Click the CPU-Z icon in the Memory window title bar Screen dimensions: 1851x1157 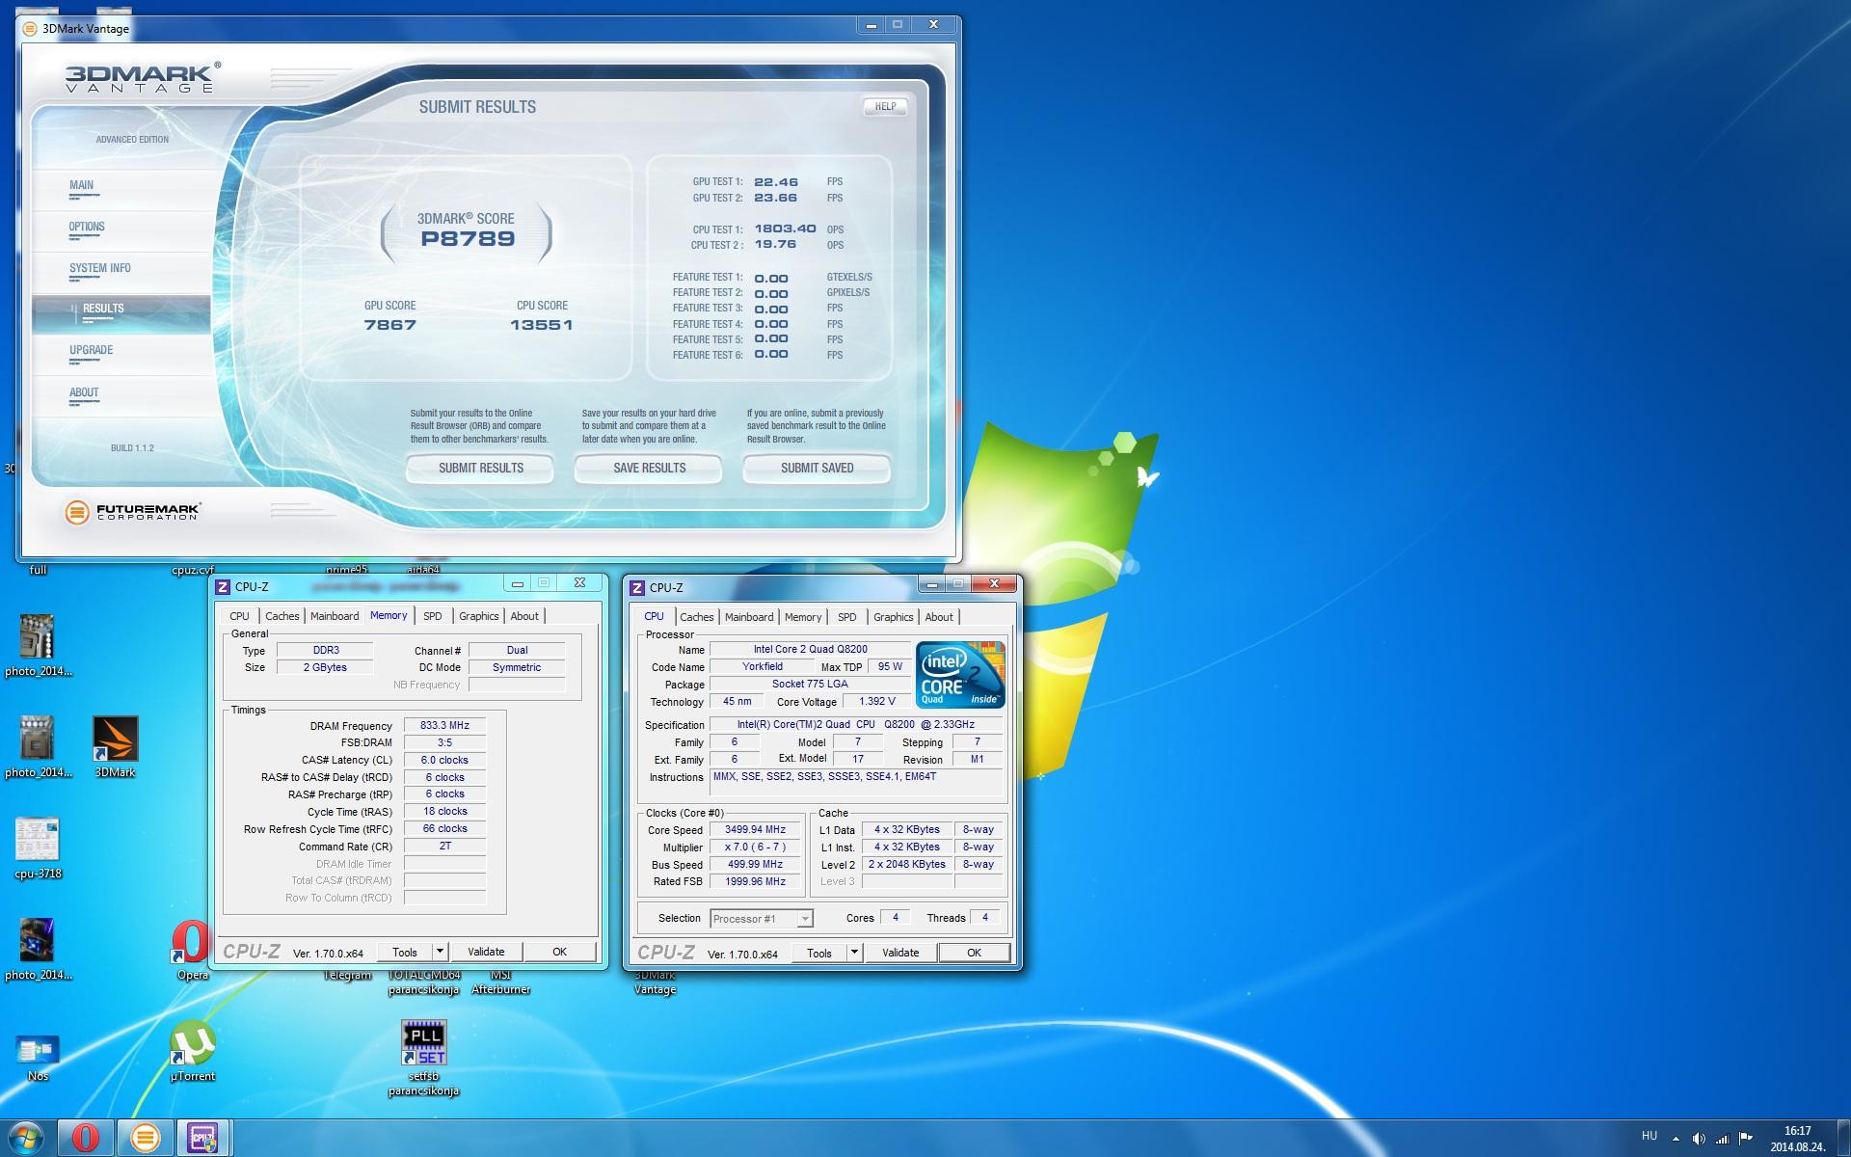[x=223, y=586]
